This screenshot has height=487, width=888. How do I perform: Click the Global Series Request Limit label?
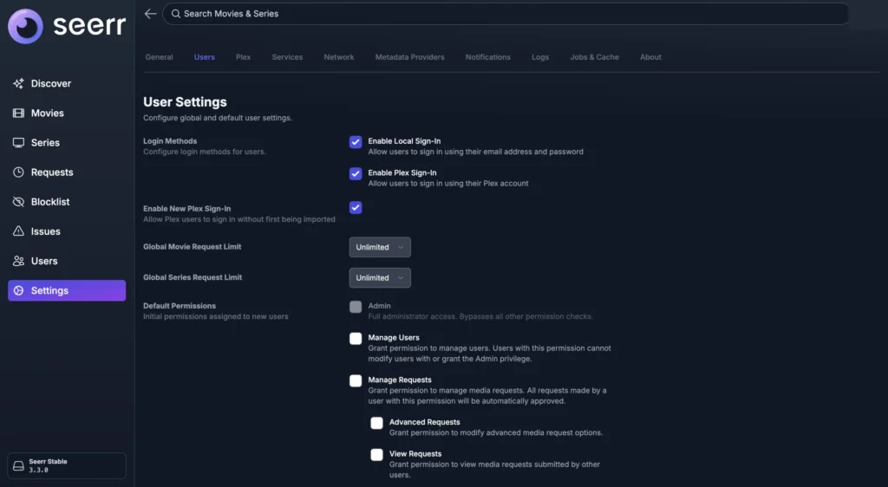[x=193, y=277]
